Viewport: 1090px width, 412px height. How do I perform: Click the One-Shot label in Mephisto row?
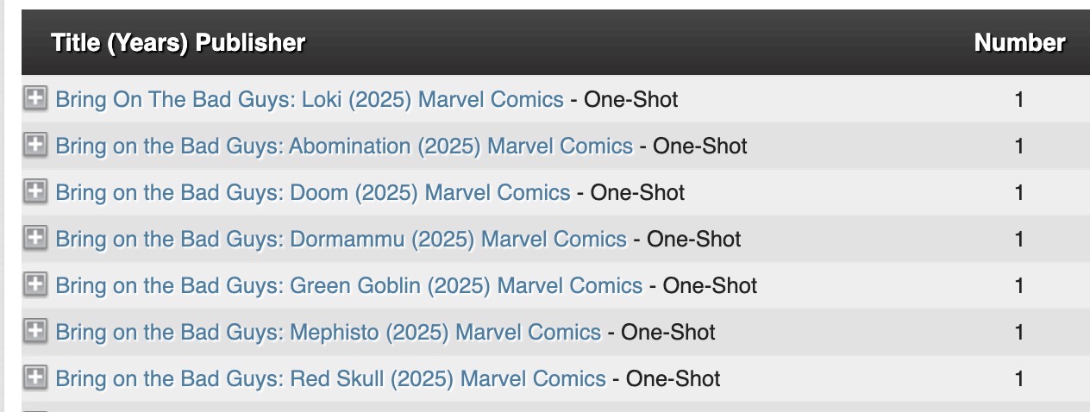click(668, 333)
